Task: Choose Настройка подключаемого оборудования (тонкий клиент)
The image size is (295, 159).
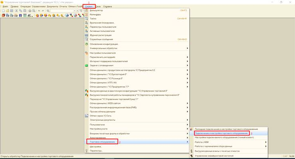Action: (229, 137)
